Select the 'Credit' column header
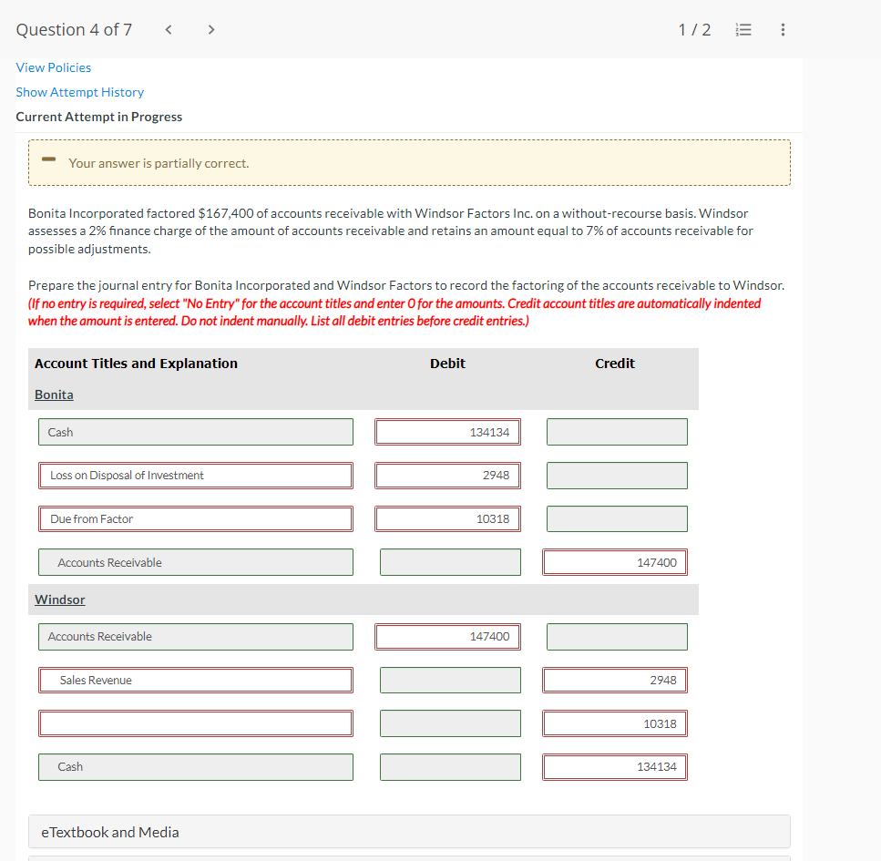The image size is (881, 861). (x=615, y=364)
